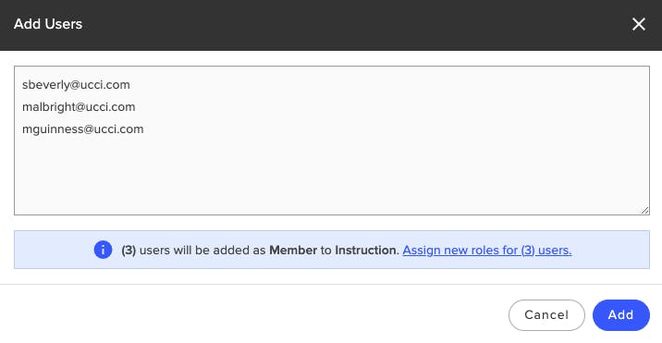Open Assign new roles for (3) users link
The image size is (662, 343).
click(486, 250)
